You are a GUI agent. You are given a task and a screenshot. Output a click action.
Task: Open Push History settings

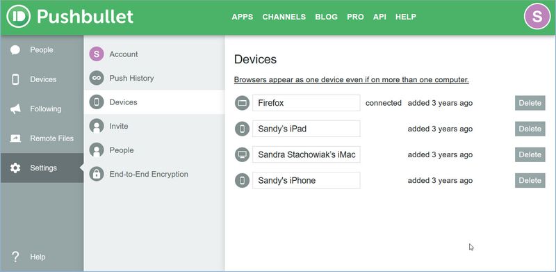click(x=154, y=78)
